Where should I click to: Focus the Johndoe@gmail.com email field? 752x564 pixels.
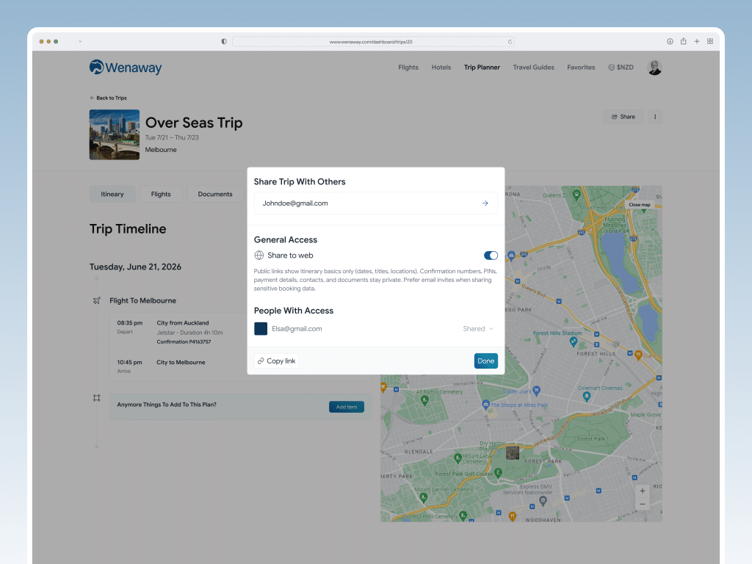tap(375, 203)
